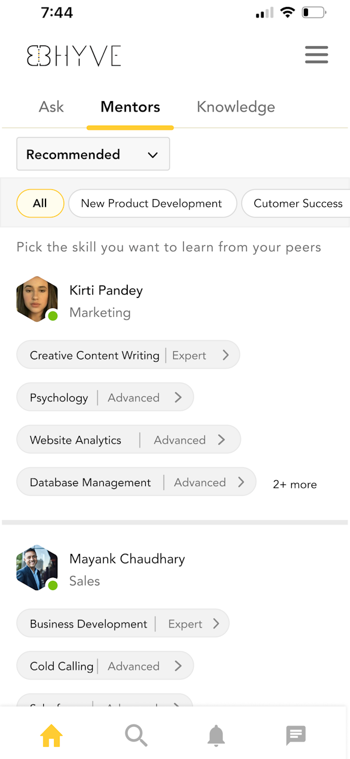Viewport: 350px width, 759px height.
Task: Tap the Home icon in bottom bar
Action: coord(51,735)
